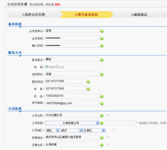Viewport: 167px width, 150px height.
Task: Click green check icon beside 电子邮箱
Action: click(102, 104)
